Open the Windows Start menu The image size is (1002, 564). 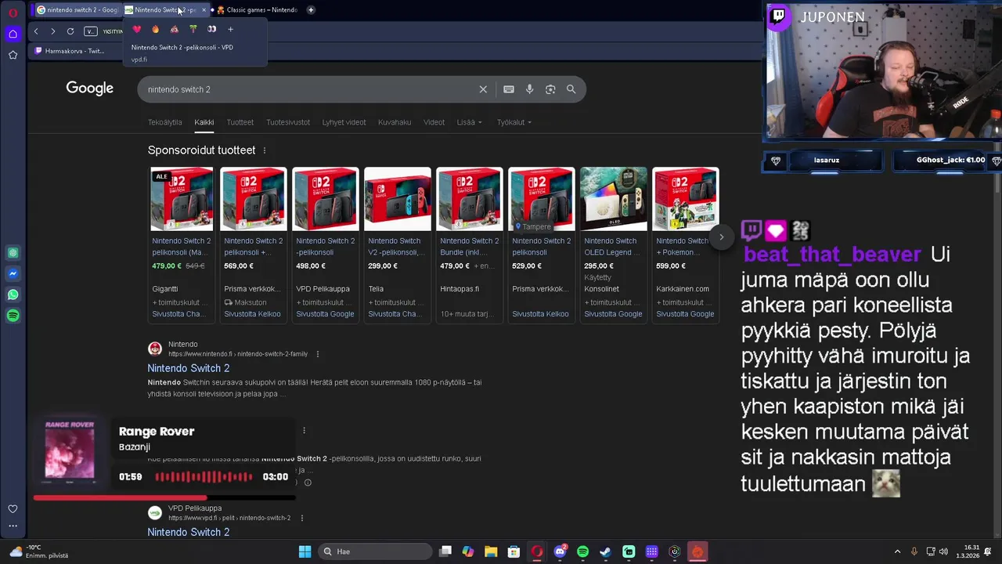click(305, 551)
